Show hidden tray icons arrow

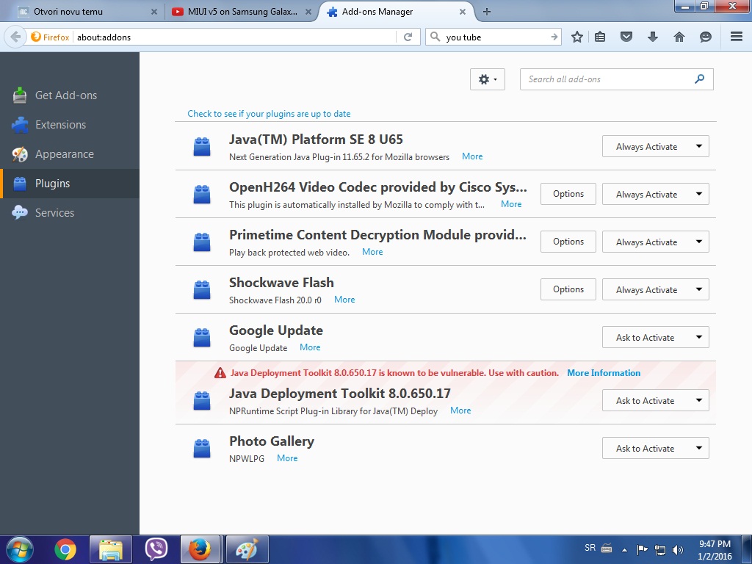click(624, 549)
